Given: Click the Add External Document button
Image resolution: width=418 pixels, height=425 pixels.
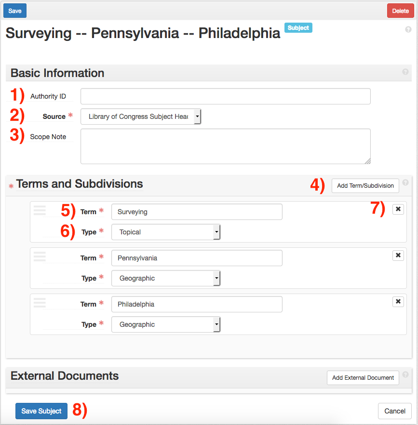Looking at the screenshot, I should point(363,378).
